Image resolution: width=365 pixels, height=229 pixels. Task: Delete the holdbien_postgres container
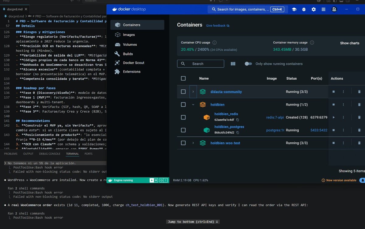click(x=359, y=130)
